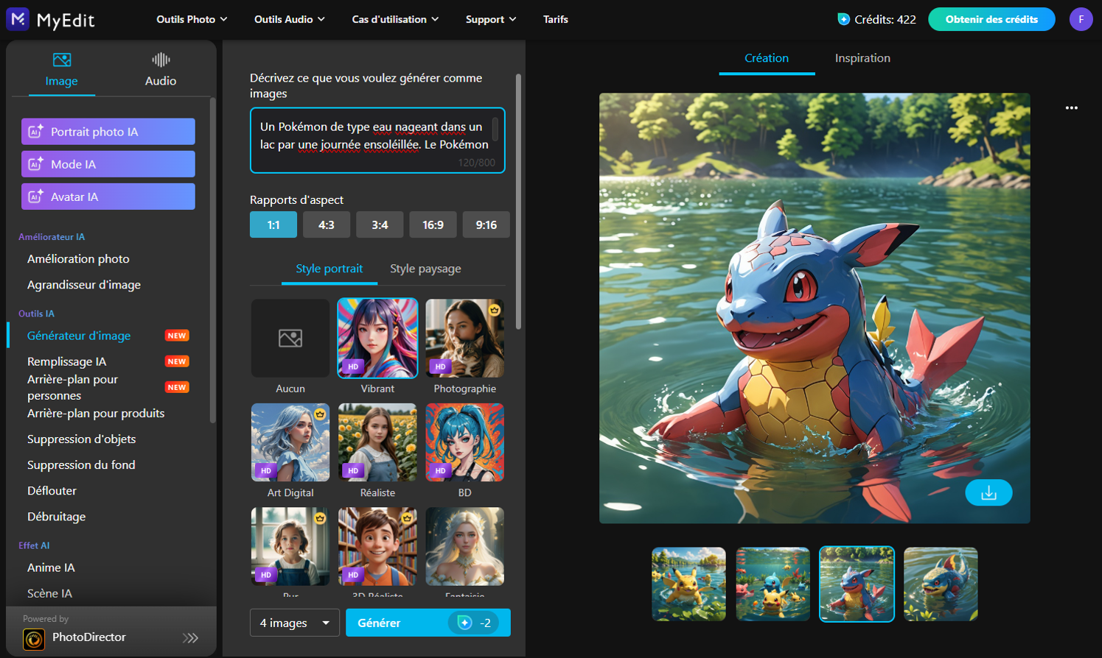The image size is (1102, 658).
Task: Choose the 16:9 aspect ratio
Action: 433,224
